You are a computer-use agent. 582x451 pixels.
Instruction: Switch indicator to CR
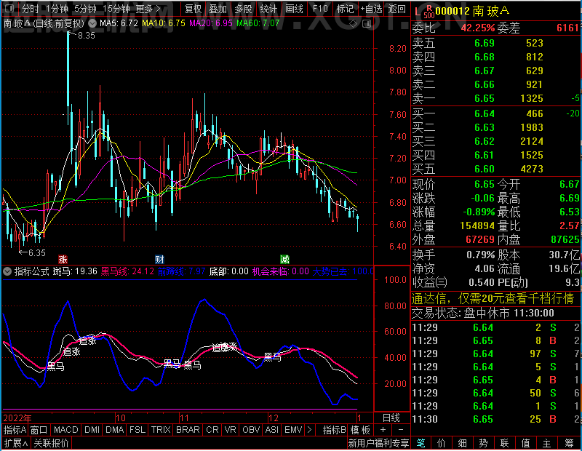click(212, 430)
